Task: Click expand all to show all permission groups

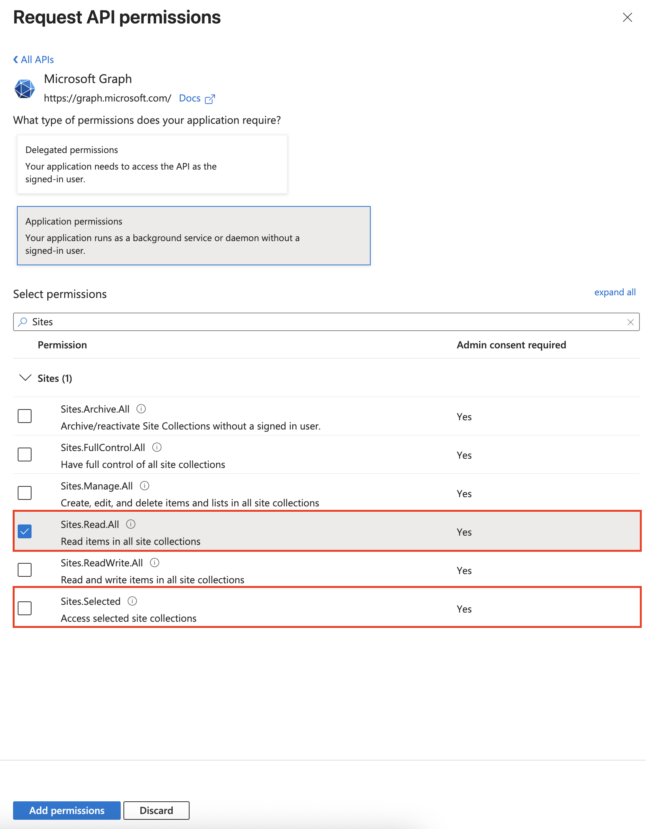Action: [615, 292]
